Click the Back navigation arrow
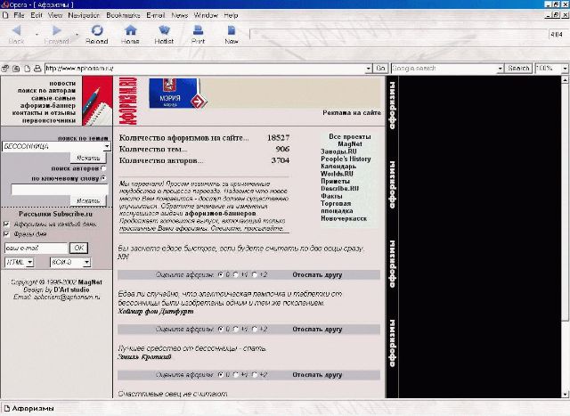 16,31
